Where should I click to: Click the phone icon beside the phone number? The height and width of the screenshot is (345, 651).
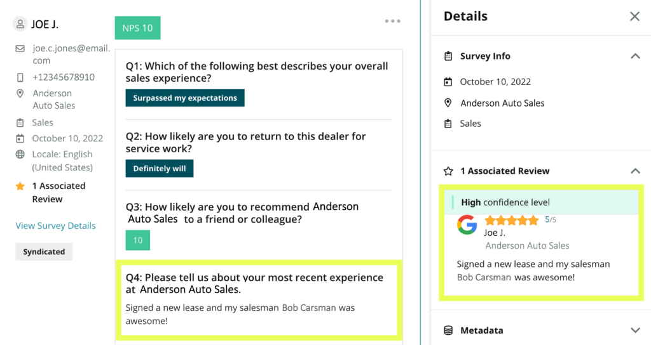tap(20, 77)
